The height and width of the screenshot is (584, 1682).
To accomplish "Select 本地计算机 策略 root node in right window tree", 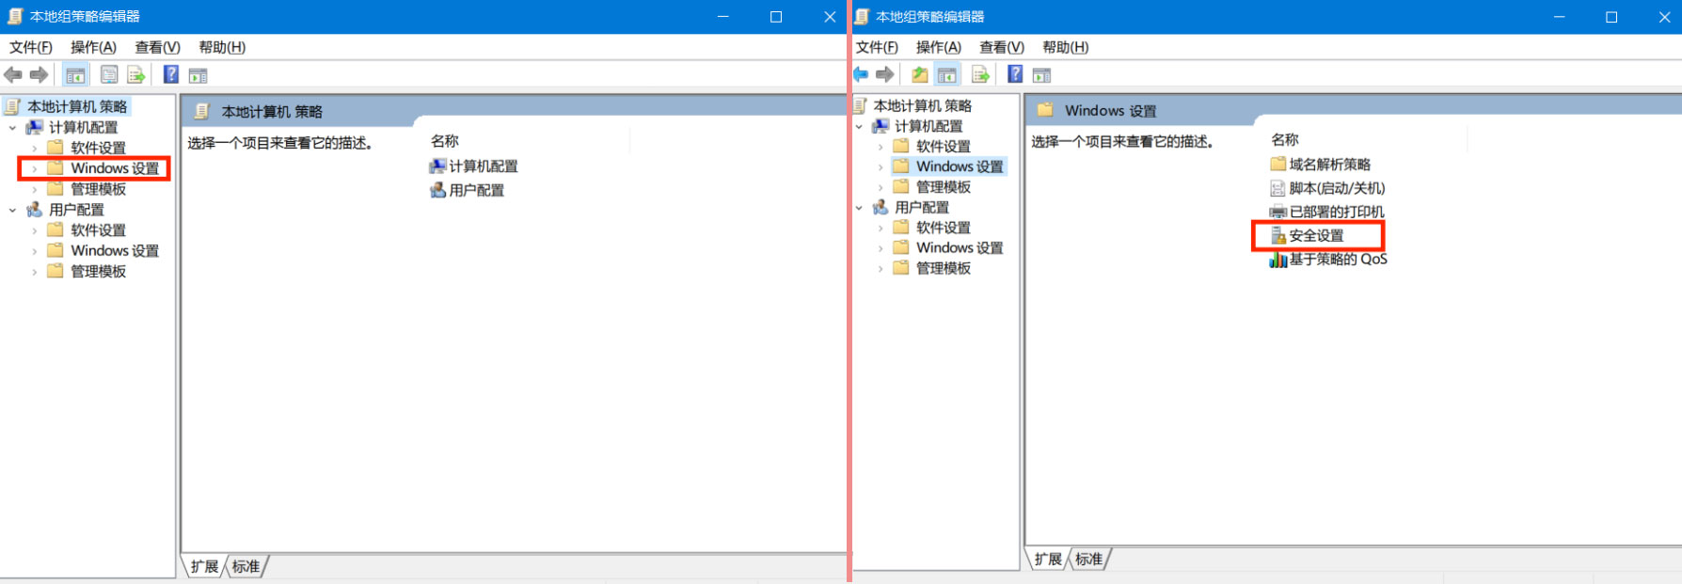I will 923,105.
